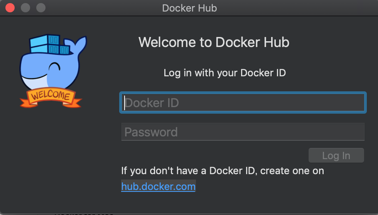Click the text 'If you don't have a Docker ID'
Viewport: 378px width, 215px height.
(188, 171)
